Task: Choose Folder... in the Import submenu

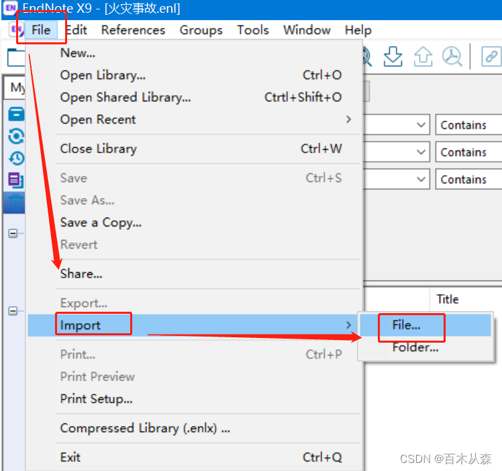Action: point(425,347)
